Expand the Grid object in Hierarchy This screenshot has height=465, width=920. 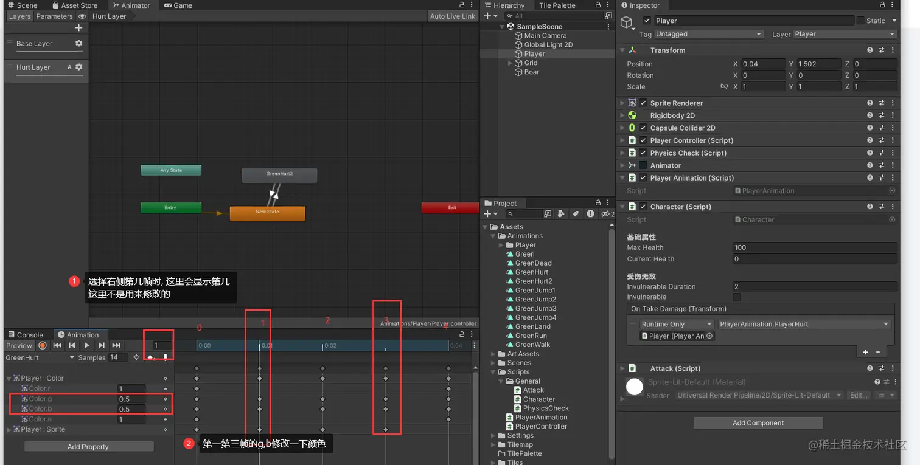[x=511, y=63]
